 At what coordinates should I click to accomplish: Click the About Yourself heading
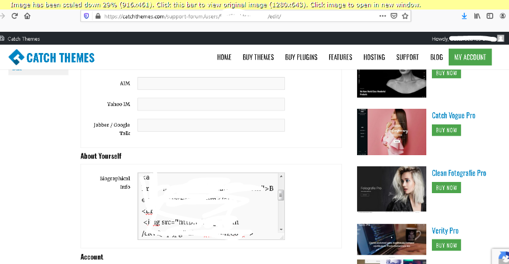click(x=101, y=156)
